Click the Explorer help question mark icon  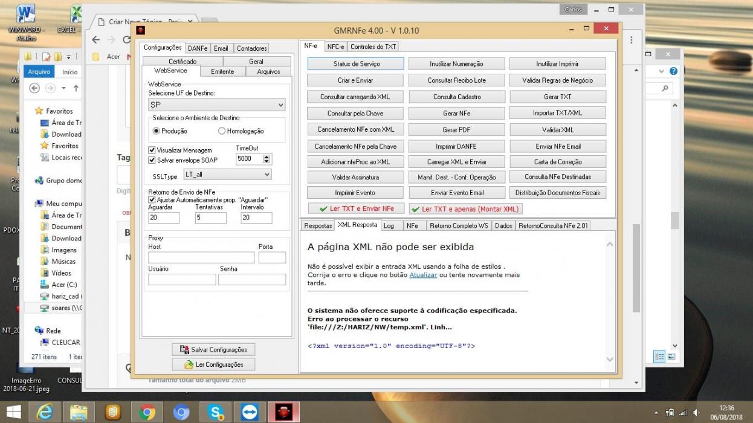674,71
